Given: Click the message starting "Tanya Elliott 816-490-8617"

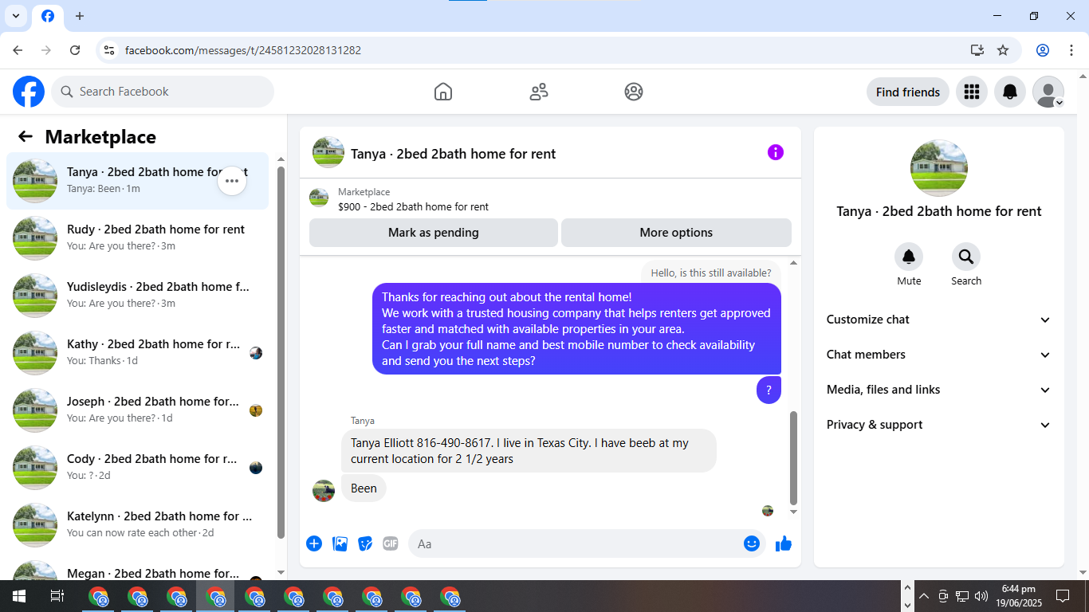Looking at the screenshot, I should coord(529,451).
